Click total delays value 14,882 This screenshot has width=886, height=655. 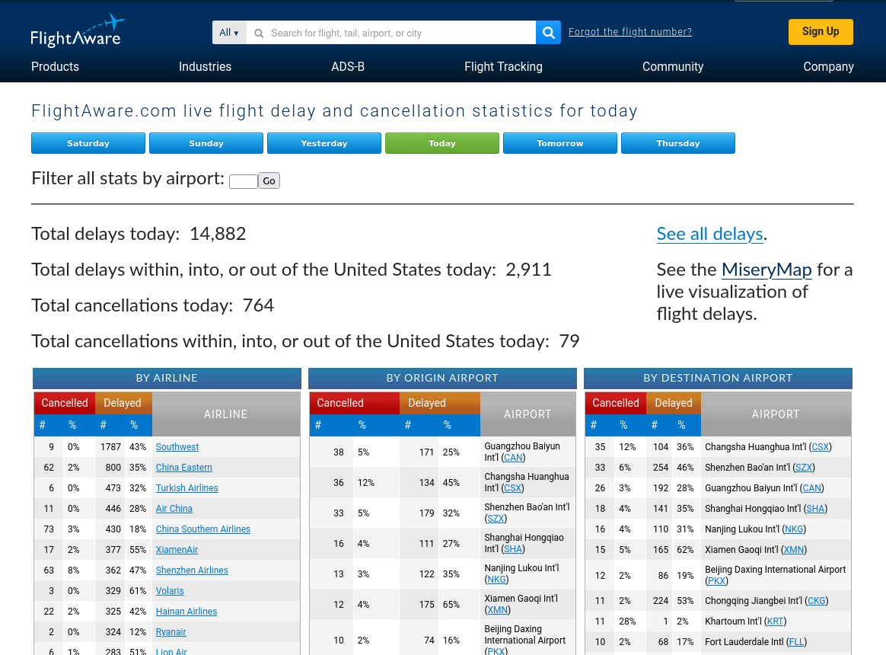pyautogui.click(x=218, y=234)
